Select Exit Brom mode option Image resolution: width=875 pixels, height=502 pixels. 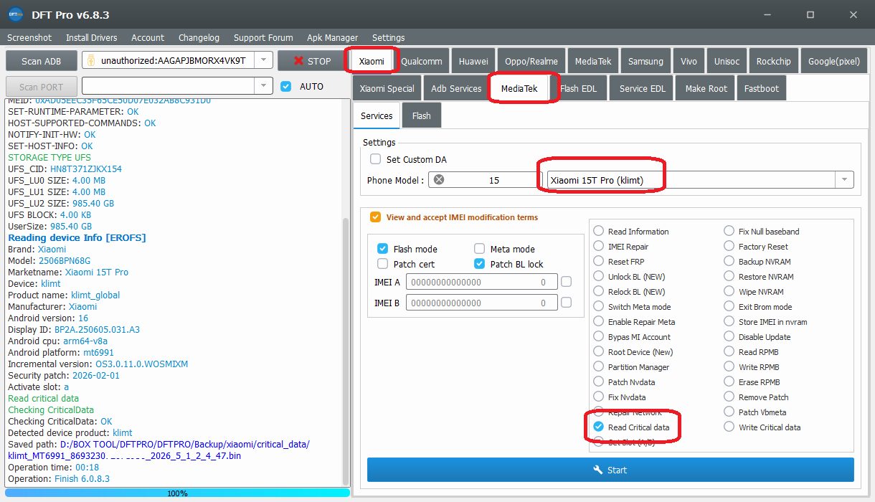[x=729, y=306]
